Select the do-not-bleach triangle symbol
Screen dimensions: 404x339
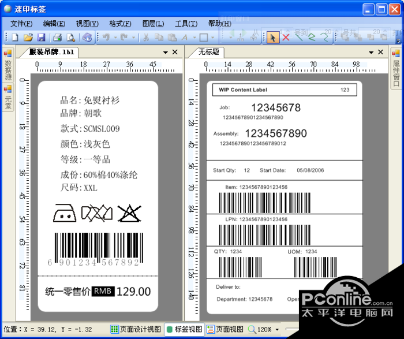tap(129, 213)
